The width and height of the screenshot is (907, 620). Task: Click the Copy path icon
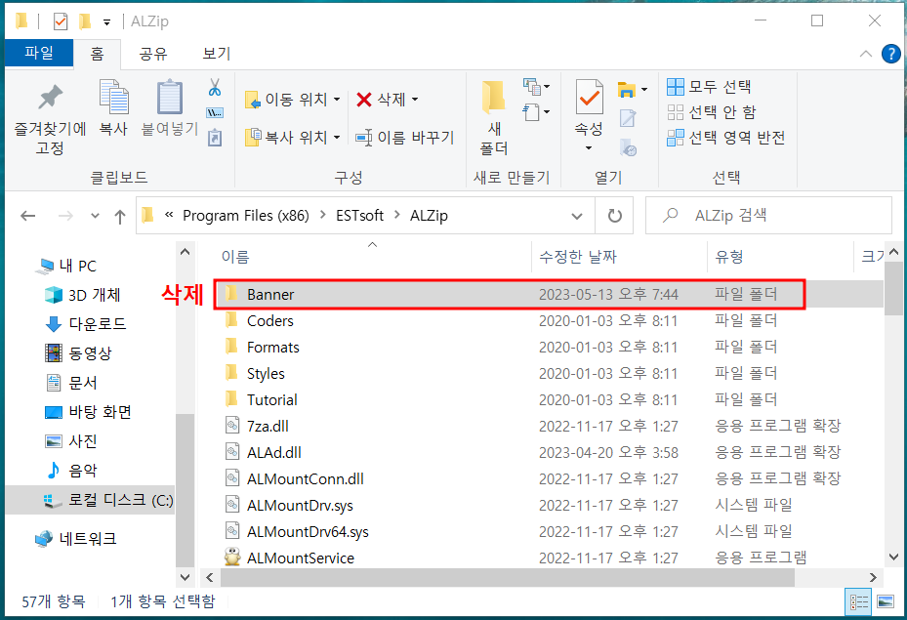pyautogui.click(x=215, y=113)
